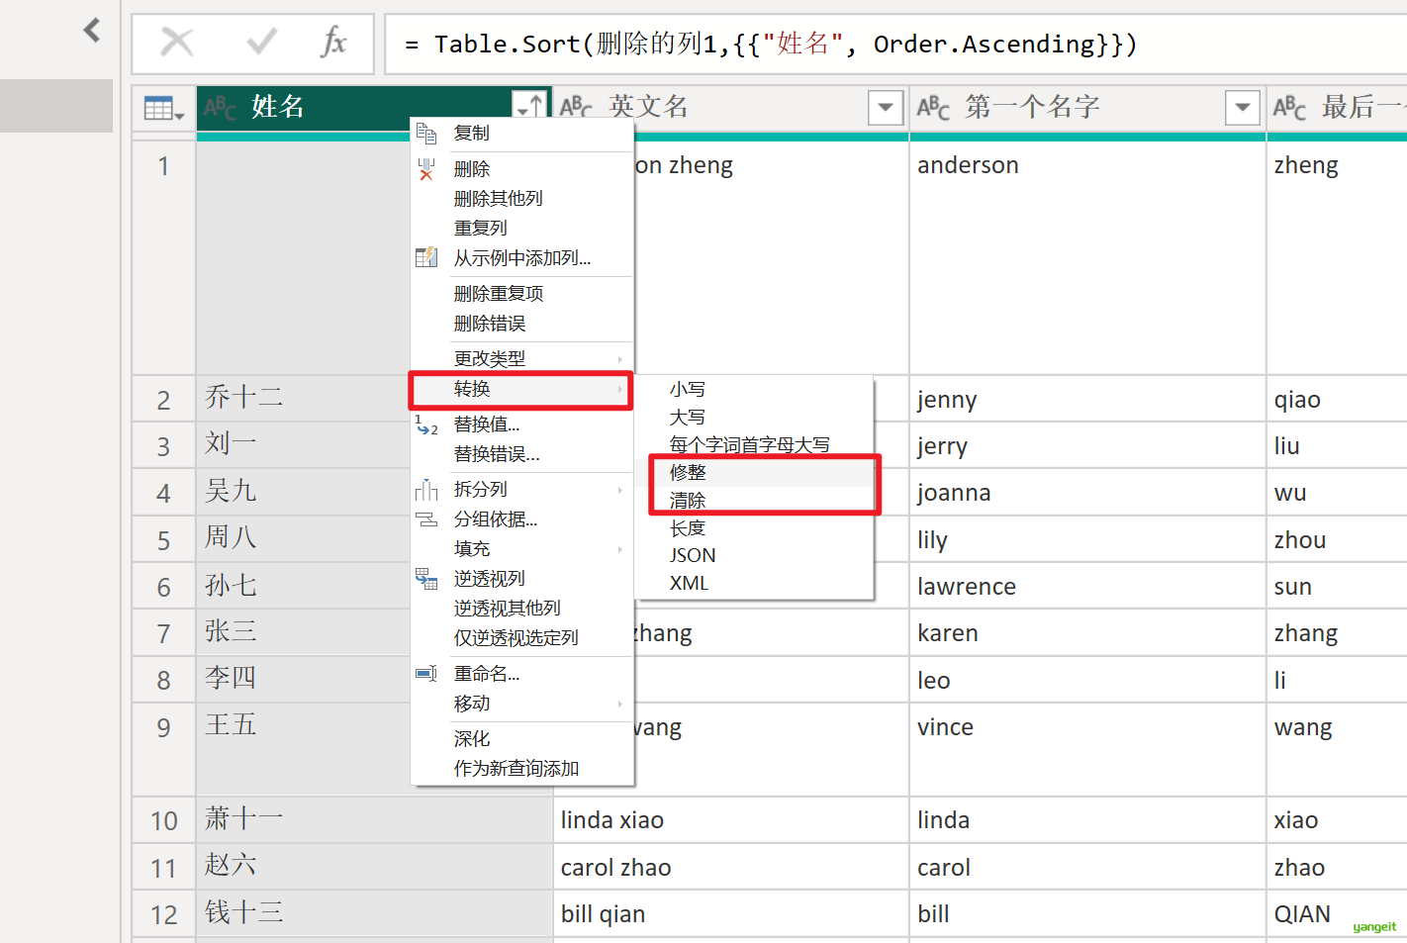Open the 英文名 column filter dropdown
The image size is (1407, 943).
pos(885,107)
